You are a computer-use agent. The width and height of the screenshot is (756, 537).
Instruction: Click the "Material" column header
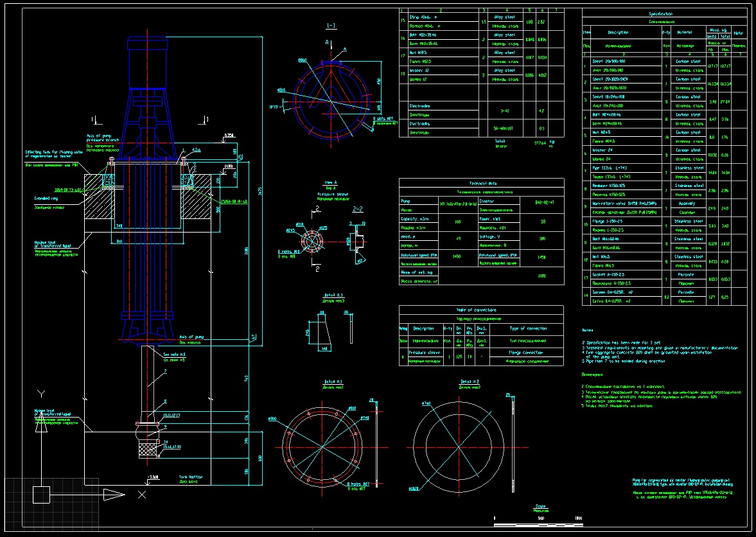pyautogui.click(x=685, y=33)
